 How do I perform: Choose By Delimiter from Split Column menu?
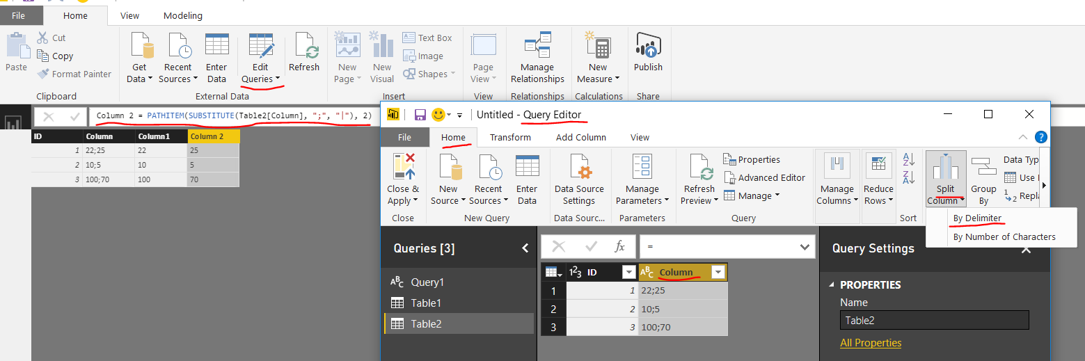[x=977, y=218]
